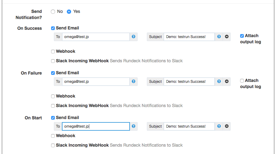
Task: Enable Webhook under On Success
Action: click(x=53, y=52)
